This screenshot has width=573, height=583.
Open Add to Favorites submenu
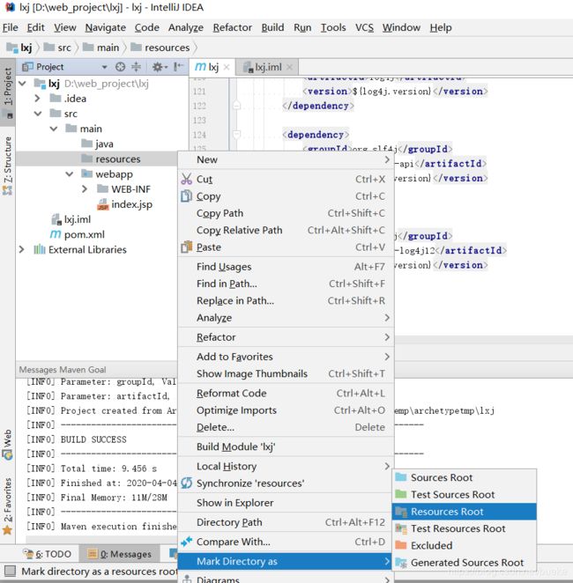[286, 357]
